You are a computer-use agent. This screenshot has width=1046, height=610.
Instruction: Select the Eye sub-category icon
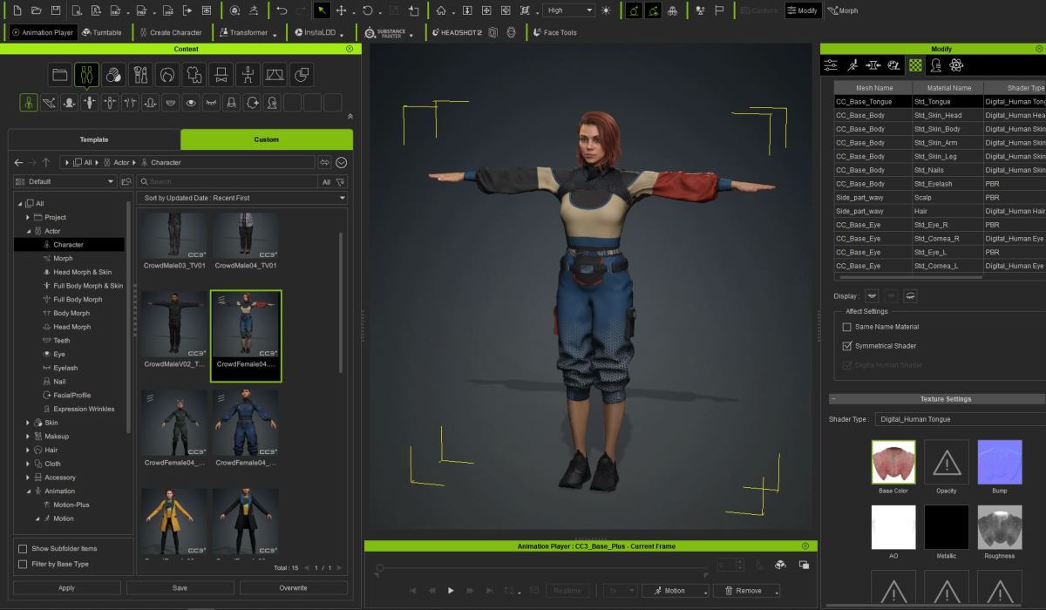[x=191, y=103]
